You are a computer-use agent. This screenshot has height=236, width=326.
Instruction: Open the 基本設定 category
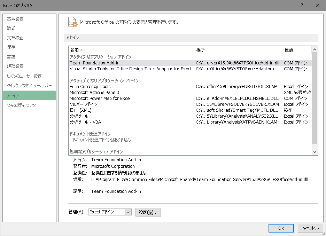click(x=29, y=19)
